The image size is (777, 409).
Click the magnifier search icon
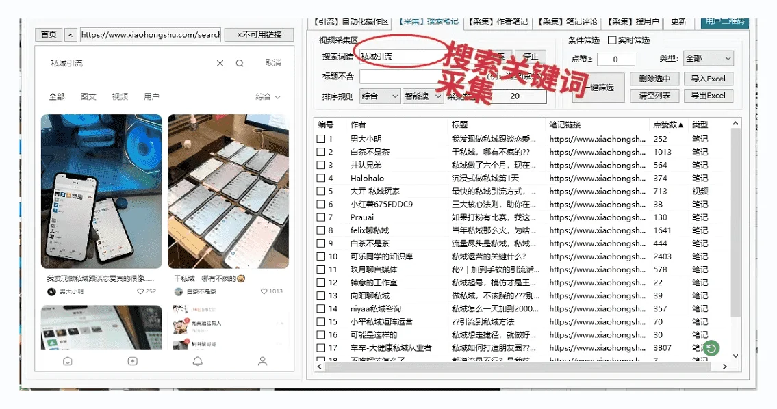[x=238, y=62]
